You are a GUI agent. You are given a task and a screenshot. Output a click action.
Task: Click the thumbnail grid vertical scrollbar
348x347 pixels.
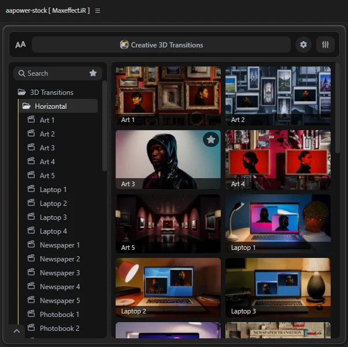(338, 108)
